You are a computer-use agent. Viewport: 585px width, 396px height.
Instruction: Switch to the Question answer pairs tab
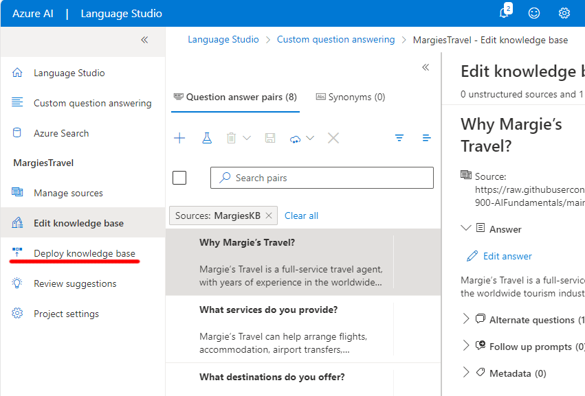235,97
